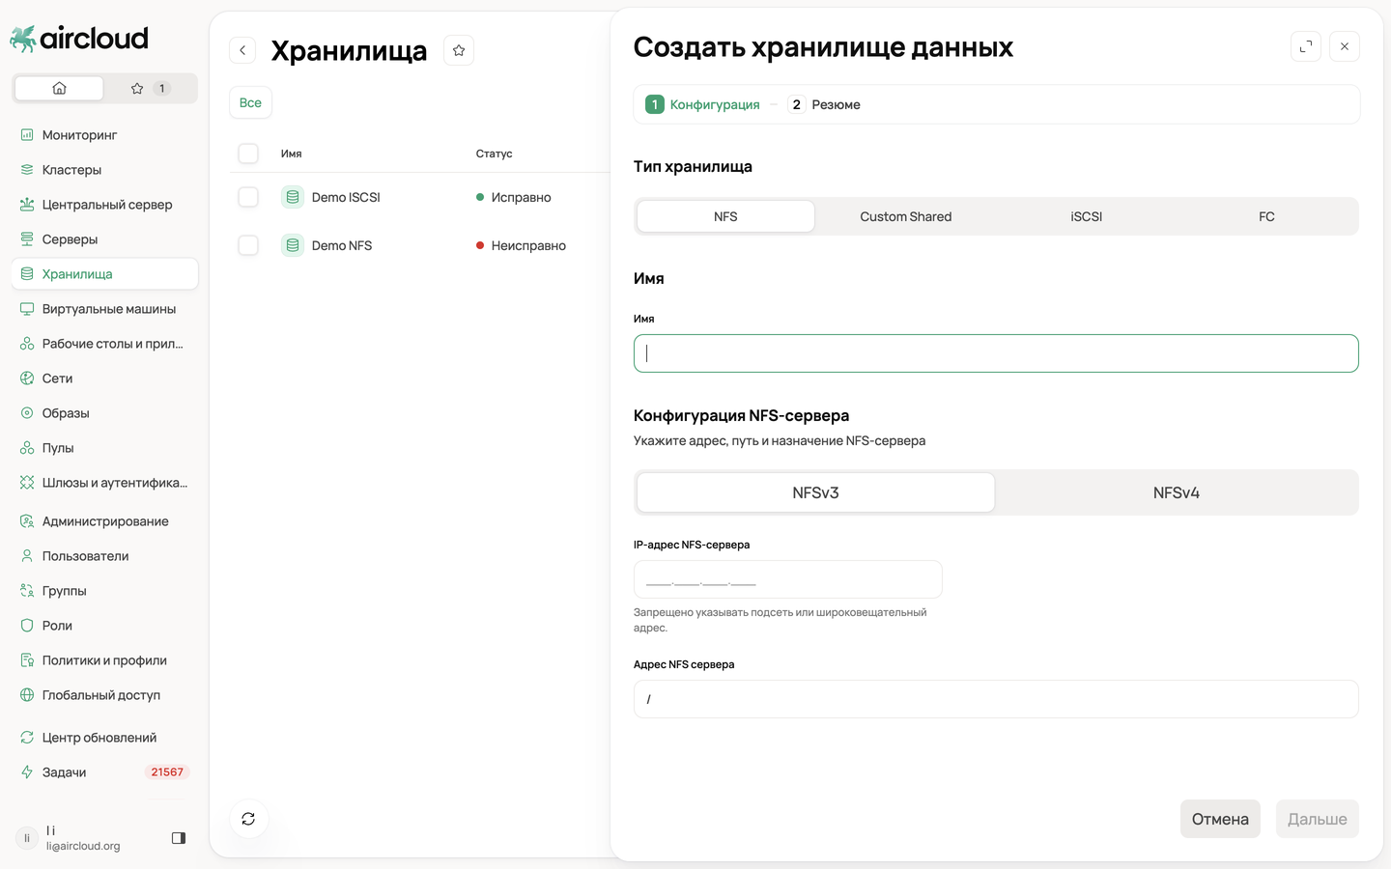Screen dimensions: 1391x869
Task: Select NFS storage type
Action: click(x=725, y=216)
